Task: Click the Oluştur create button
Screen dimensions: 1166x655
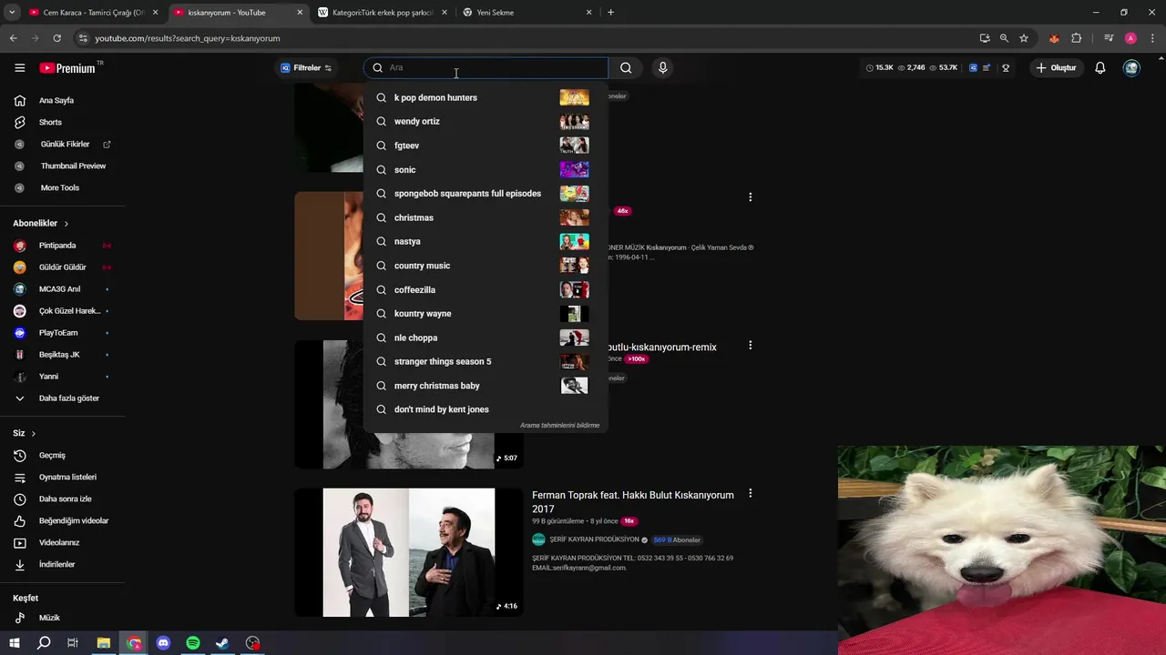Action: [x=1057, y=67]
